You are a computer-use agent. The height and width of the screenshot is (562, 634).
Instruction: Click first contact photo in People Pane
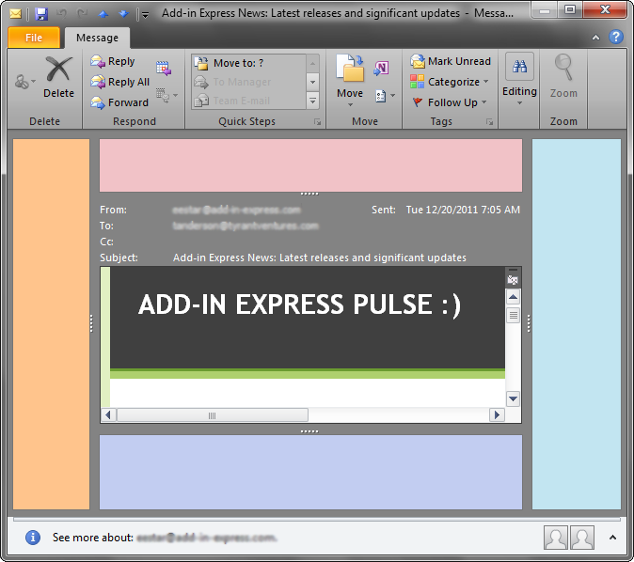click(x=556, y=538)
